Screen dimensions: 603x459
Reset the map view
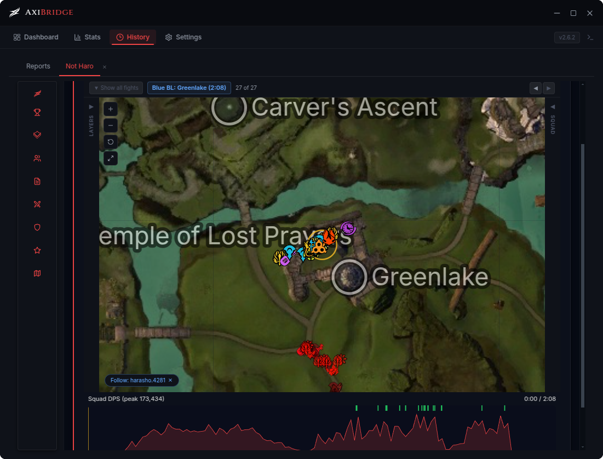[111, 142]
